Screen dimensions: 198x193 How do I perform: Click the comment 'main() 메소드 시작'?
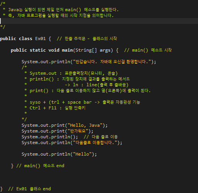pyautogui.click(x=148, y=50)
